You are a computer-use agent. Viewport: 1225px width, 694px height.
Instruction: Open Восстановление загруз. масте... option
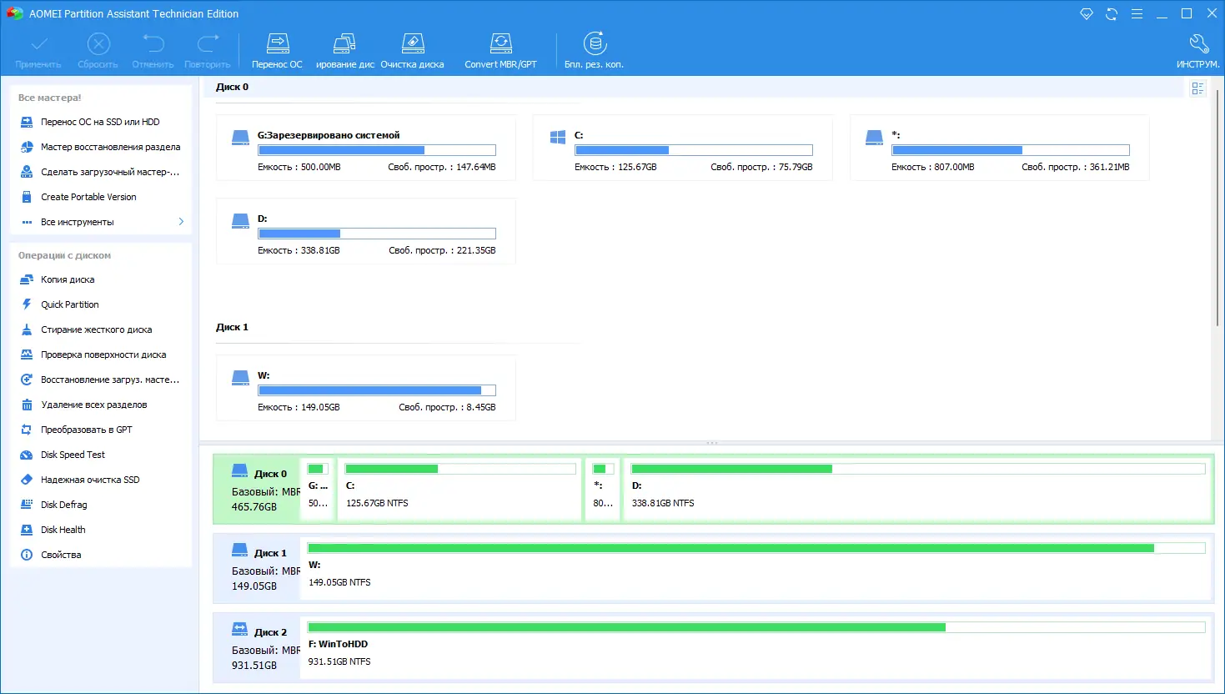101,380
